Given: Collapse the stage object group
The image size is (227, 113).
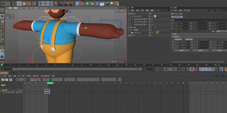Looking at the screenshot, I should 129,27.
